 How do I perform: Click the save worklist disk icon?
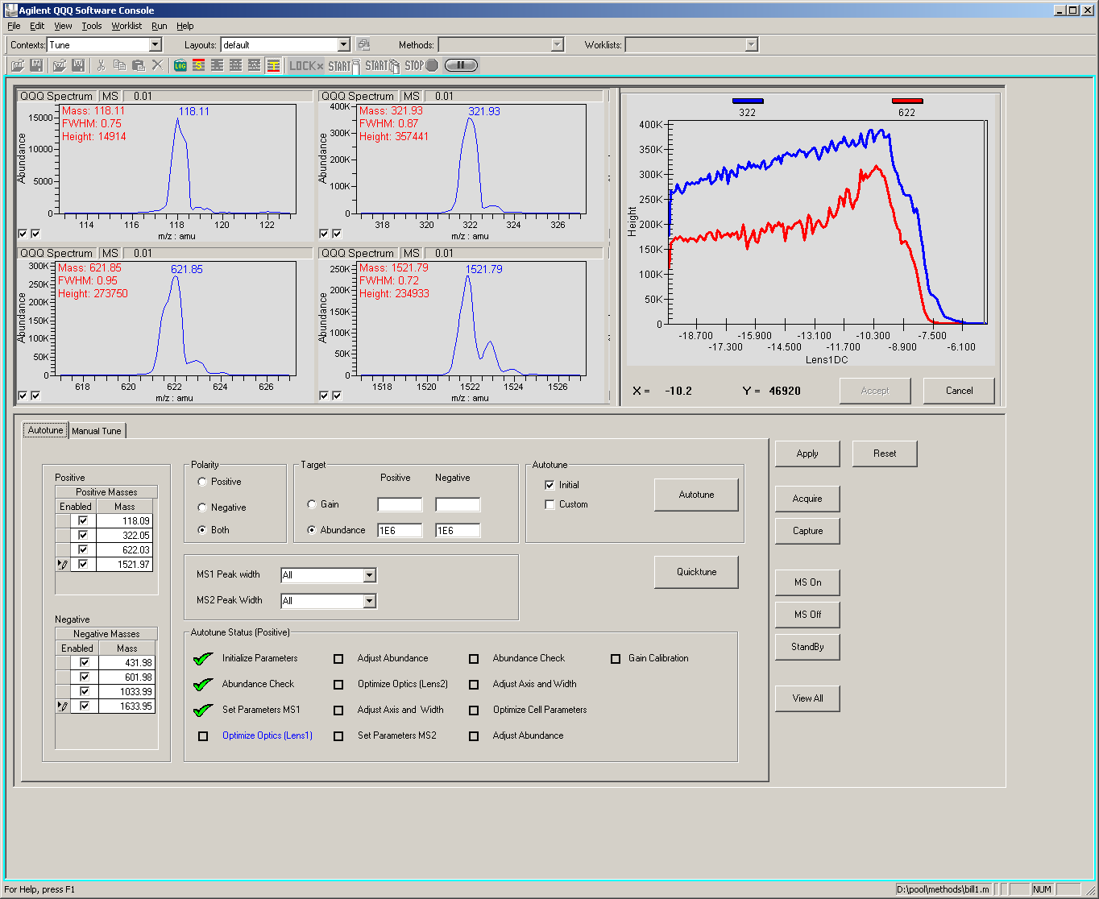[x=78, y=65]
